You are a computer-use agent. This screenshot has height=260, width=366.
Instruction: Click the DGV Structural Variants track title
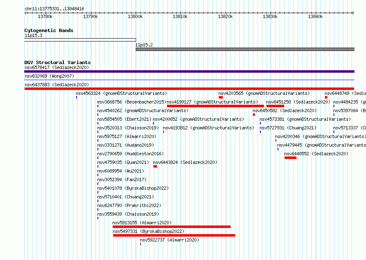pyautogui.click(x=58, y=62)
